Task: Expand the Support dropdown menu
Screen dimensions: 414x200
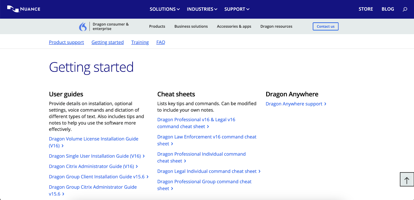Action: 237,9
